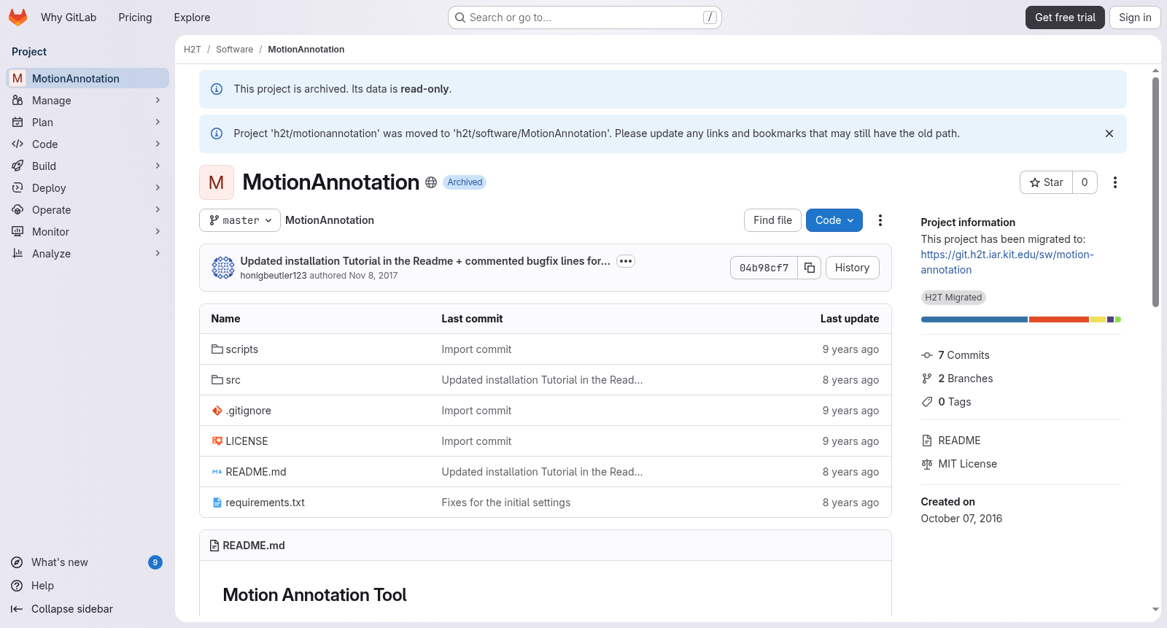
Task: Open the Pricing link
Action: pyautogui.click(x=136, y=18)
